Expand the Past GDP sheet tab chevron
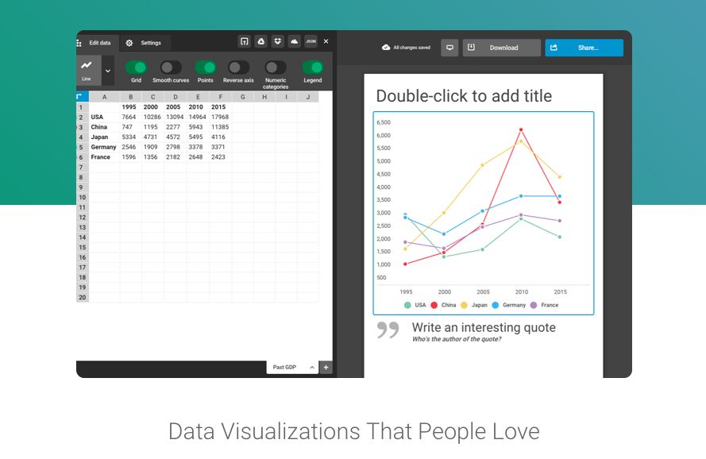The height and width of the screenshot is (459, 706). pyautogui.click(x=312, y=368)
